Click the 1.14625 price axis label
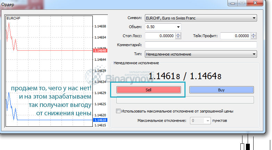 (100, 104)
